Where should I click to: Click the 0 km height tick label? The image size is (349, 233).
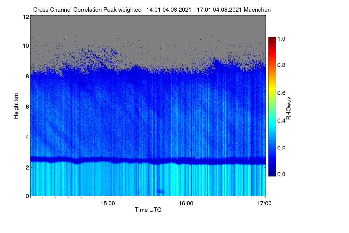[x=27, y=196]
